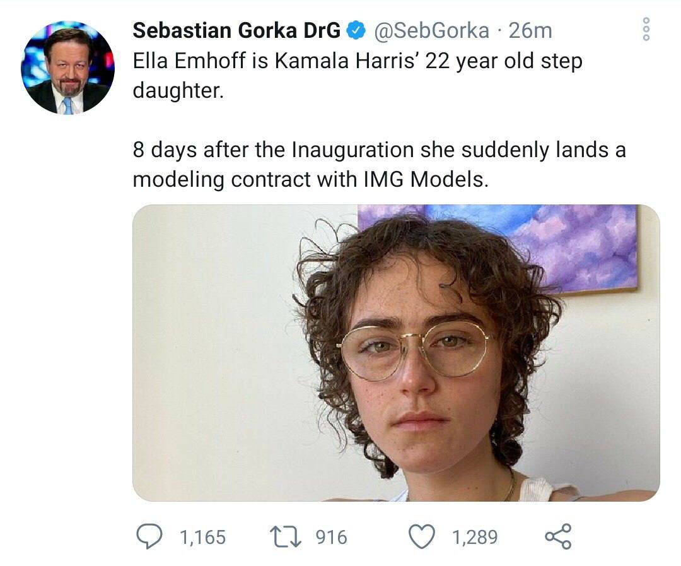Click the 26m timestamp

point(530,30)
